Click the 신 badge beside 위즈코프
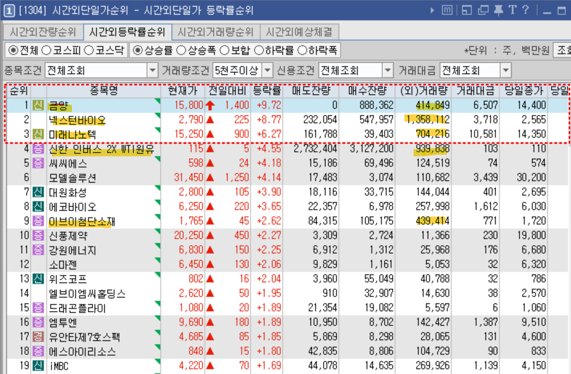 click(38, 279)
